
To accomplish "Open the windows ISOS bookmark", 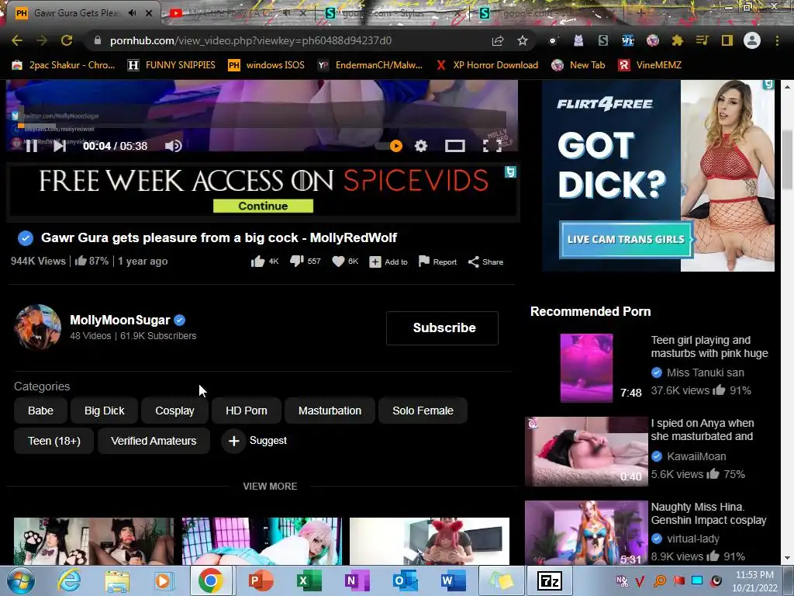I will click(267, 65).
